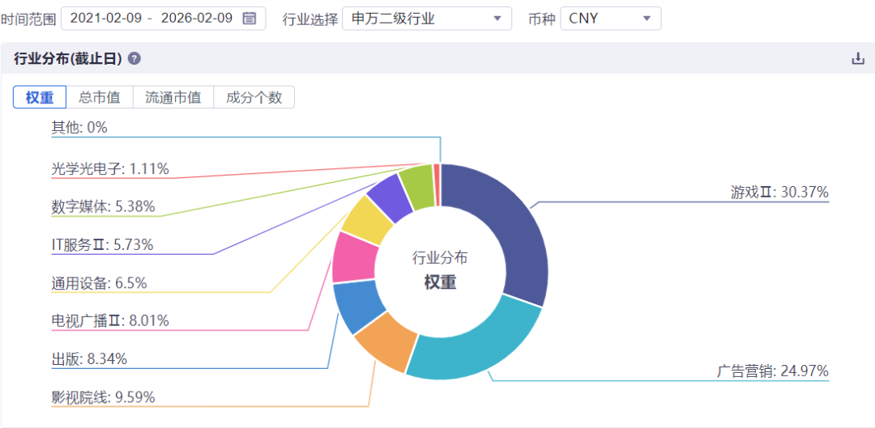Click the 广告营销: 24.97% label
875x428 pixels.
click(x=773, y=371)
